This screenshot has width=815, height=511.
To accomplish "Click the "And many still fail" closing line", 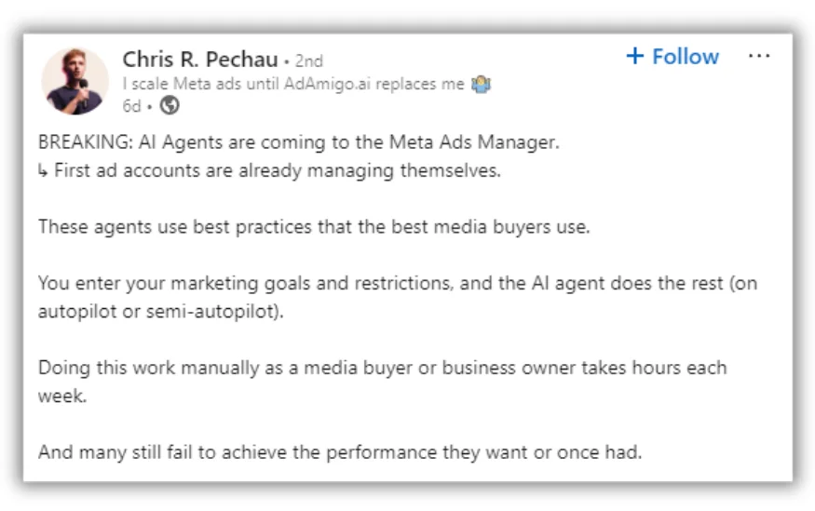I will pos(341,452).
